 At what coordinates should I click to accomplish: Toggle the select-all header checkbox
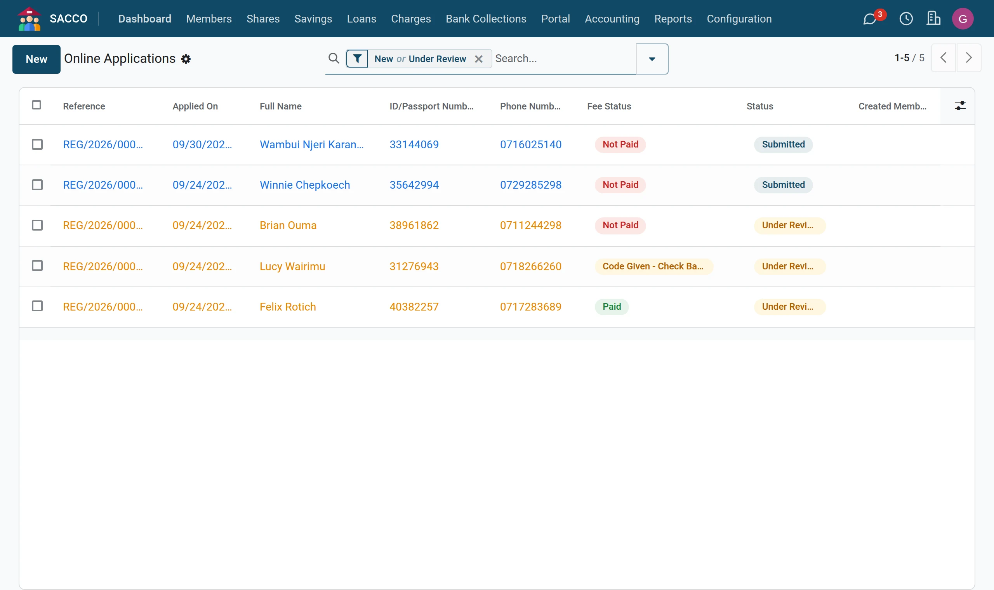[36, 105]
